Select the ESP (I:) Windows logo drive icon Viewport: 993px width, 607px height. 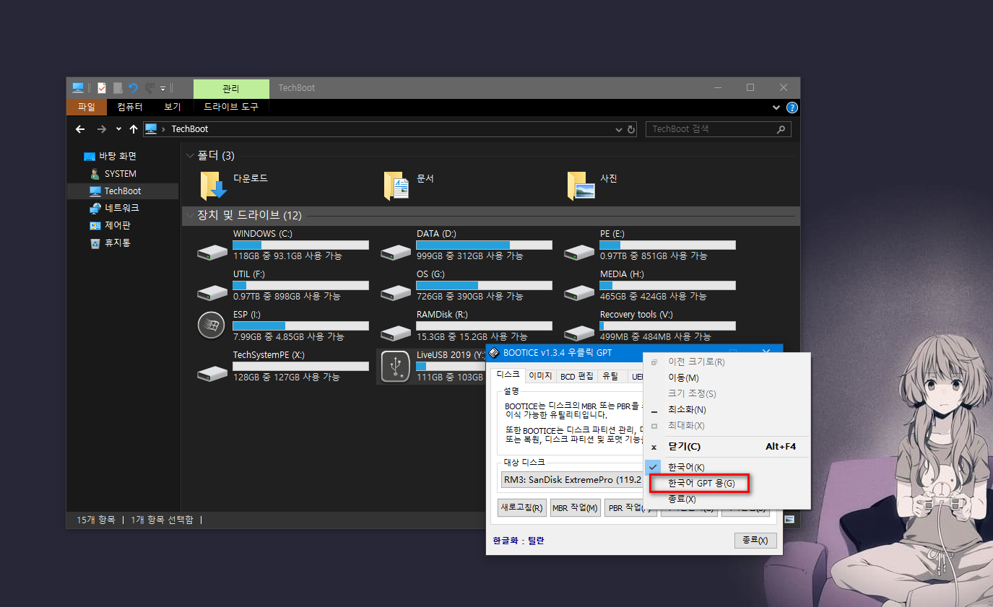point(212,325)
